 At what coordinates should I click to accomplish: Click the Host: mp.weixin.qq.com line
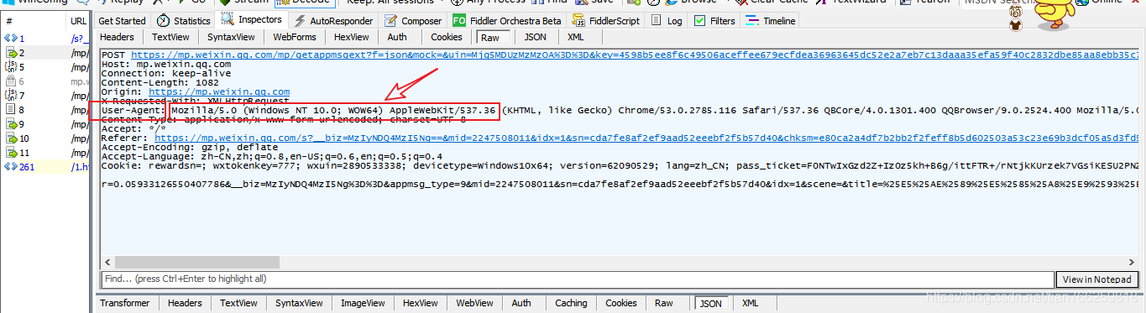tap(166, 64)
